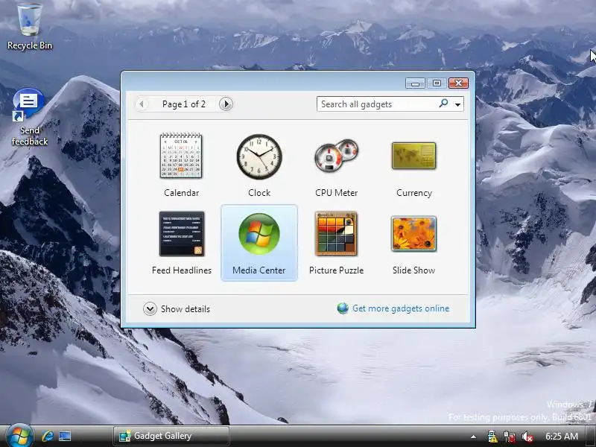Image resolution: width=596 pixels, height=447 pixels.
Task: Maximize the Gadget Gallery window
Action: pyautogui.click(x=437, y=83)
